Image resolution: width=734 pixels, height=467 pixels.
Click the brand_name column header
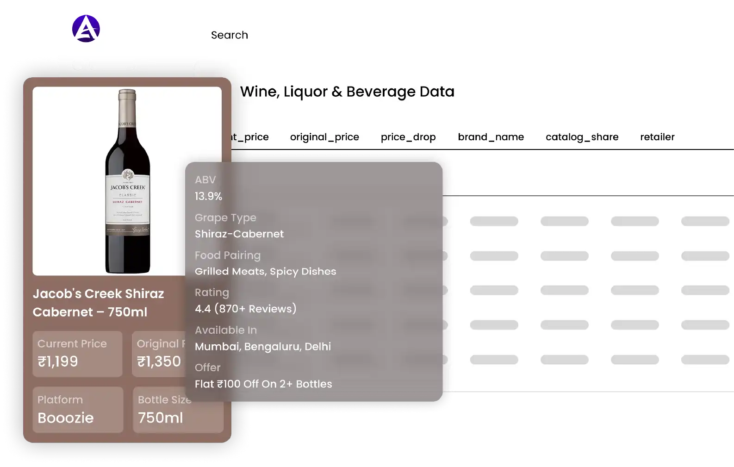491,137
